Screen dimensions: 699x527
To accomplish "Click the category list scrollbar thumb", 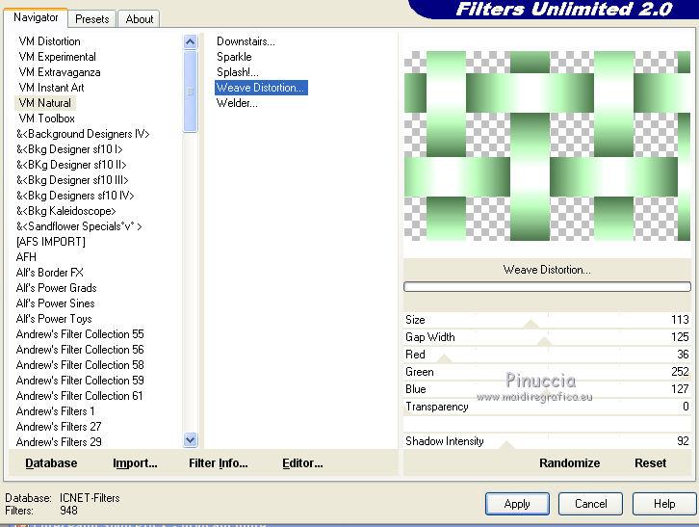I will pyautogui.click(x=191, y=92).
